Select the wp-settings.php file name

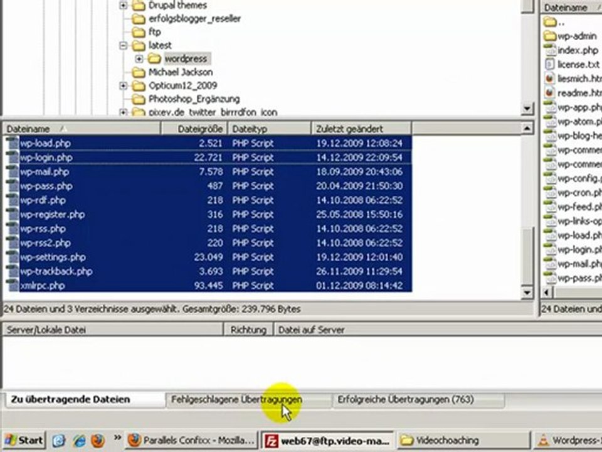click(x=53, y=257)
